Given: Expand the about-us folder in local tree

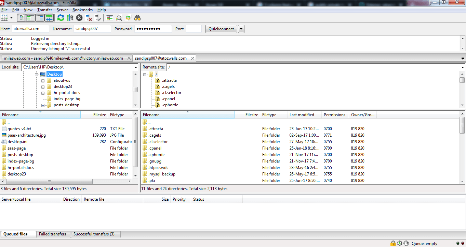Looking at the screenshot, I should click(x=43, y=80).
